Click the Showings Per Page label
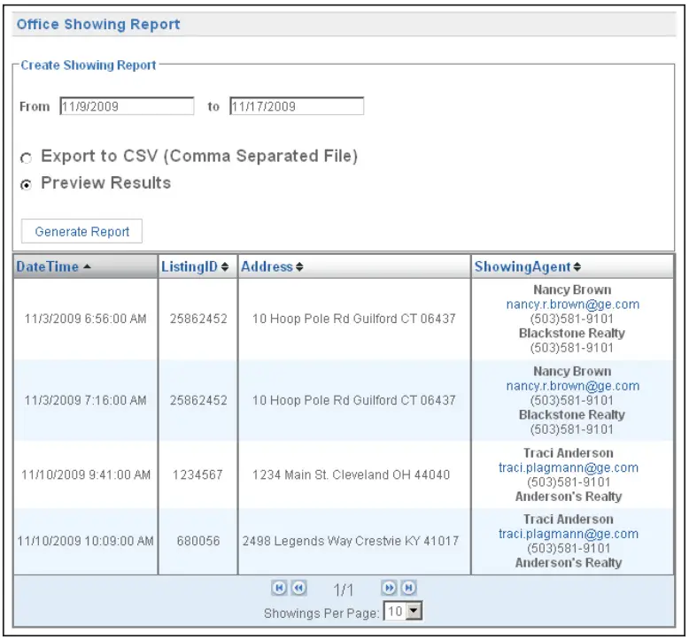 pos(321,613)
